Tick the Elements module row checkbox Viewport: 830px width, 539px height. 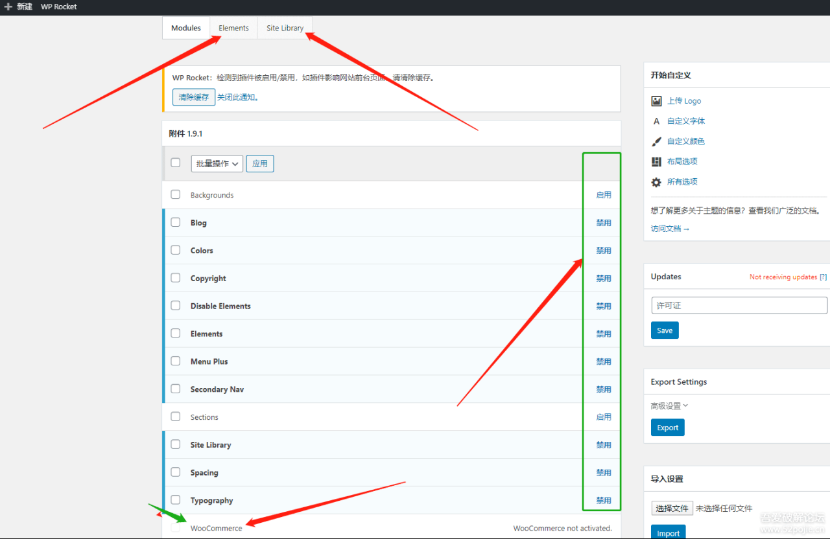[176, 334]
